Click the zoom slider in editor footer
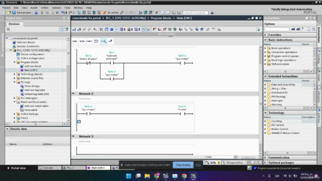The height and width of the screenshot is (181, 322). 248,157
